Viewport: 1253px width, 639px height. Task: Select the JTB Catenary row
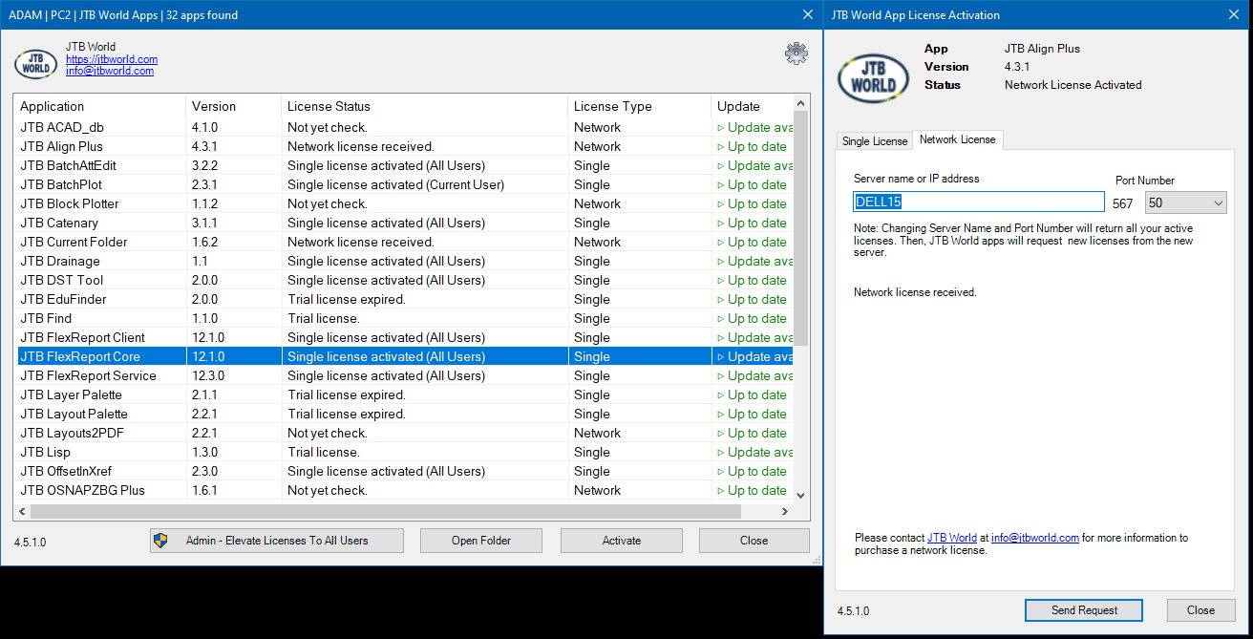click(404, 223)
